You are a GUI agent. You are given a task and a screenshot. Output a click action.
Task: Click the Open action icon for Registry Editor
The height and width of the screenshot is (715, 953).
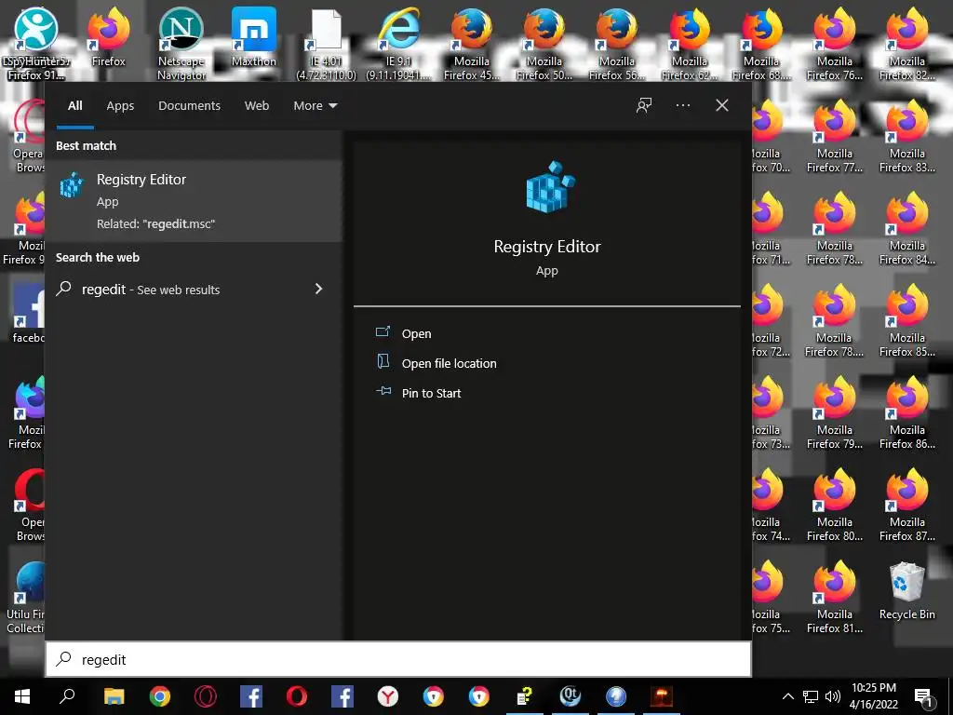[383, 332]
